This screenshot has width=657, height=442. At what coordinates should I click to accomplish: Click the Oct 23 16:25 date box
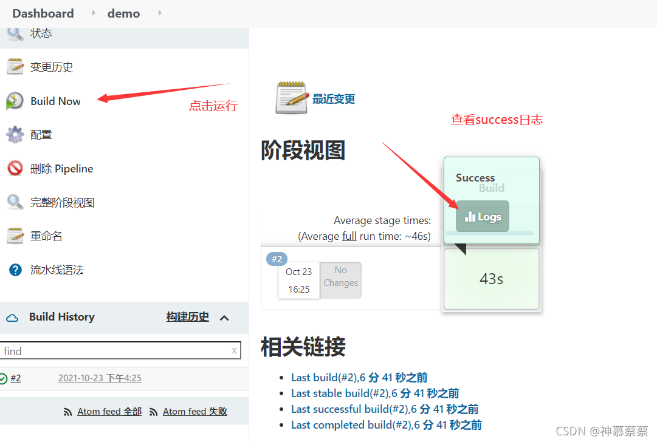click(x=299, y=280)
